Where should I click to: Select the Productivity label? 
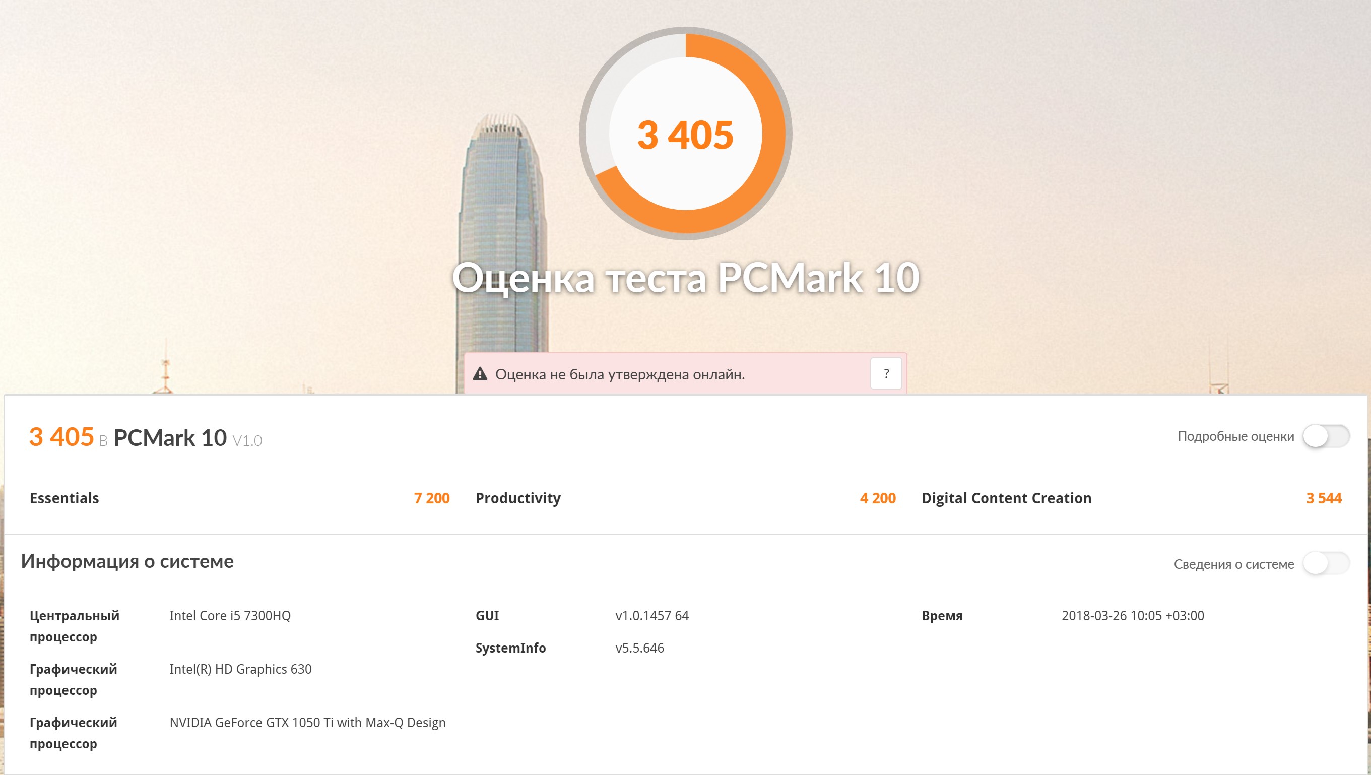518,498
